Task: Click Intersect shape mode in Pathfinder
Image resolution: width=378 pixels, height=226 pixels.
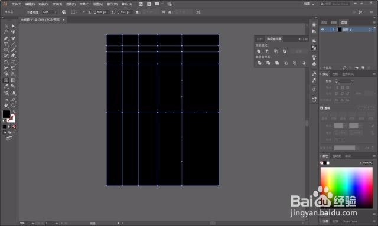Action: coord(276,51)
